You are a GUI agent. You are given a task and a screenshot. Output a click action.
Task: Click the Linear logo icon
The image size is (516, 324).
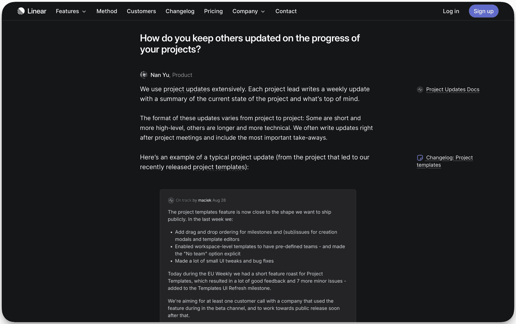click(21, 11)
